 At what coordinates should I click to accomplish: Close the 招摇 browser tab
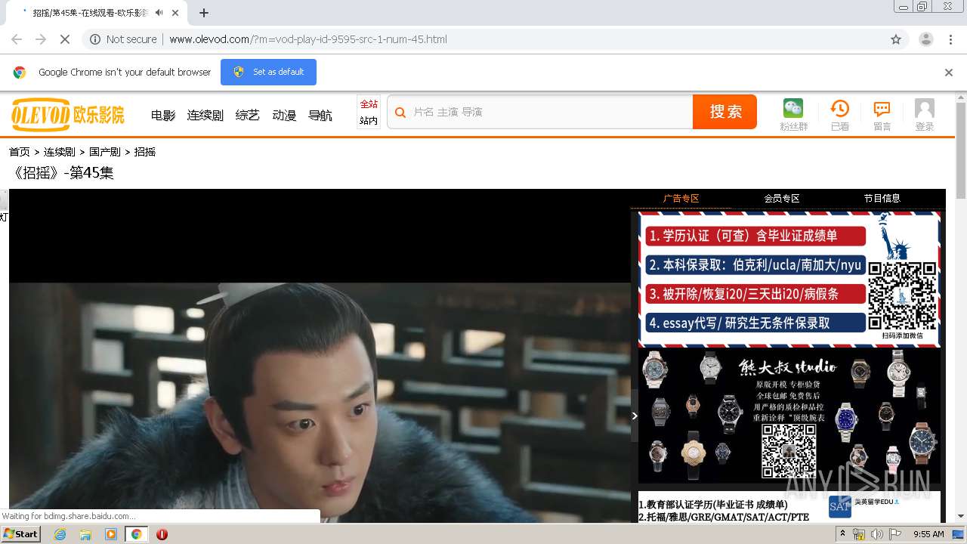[x=175, y=13]
